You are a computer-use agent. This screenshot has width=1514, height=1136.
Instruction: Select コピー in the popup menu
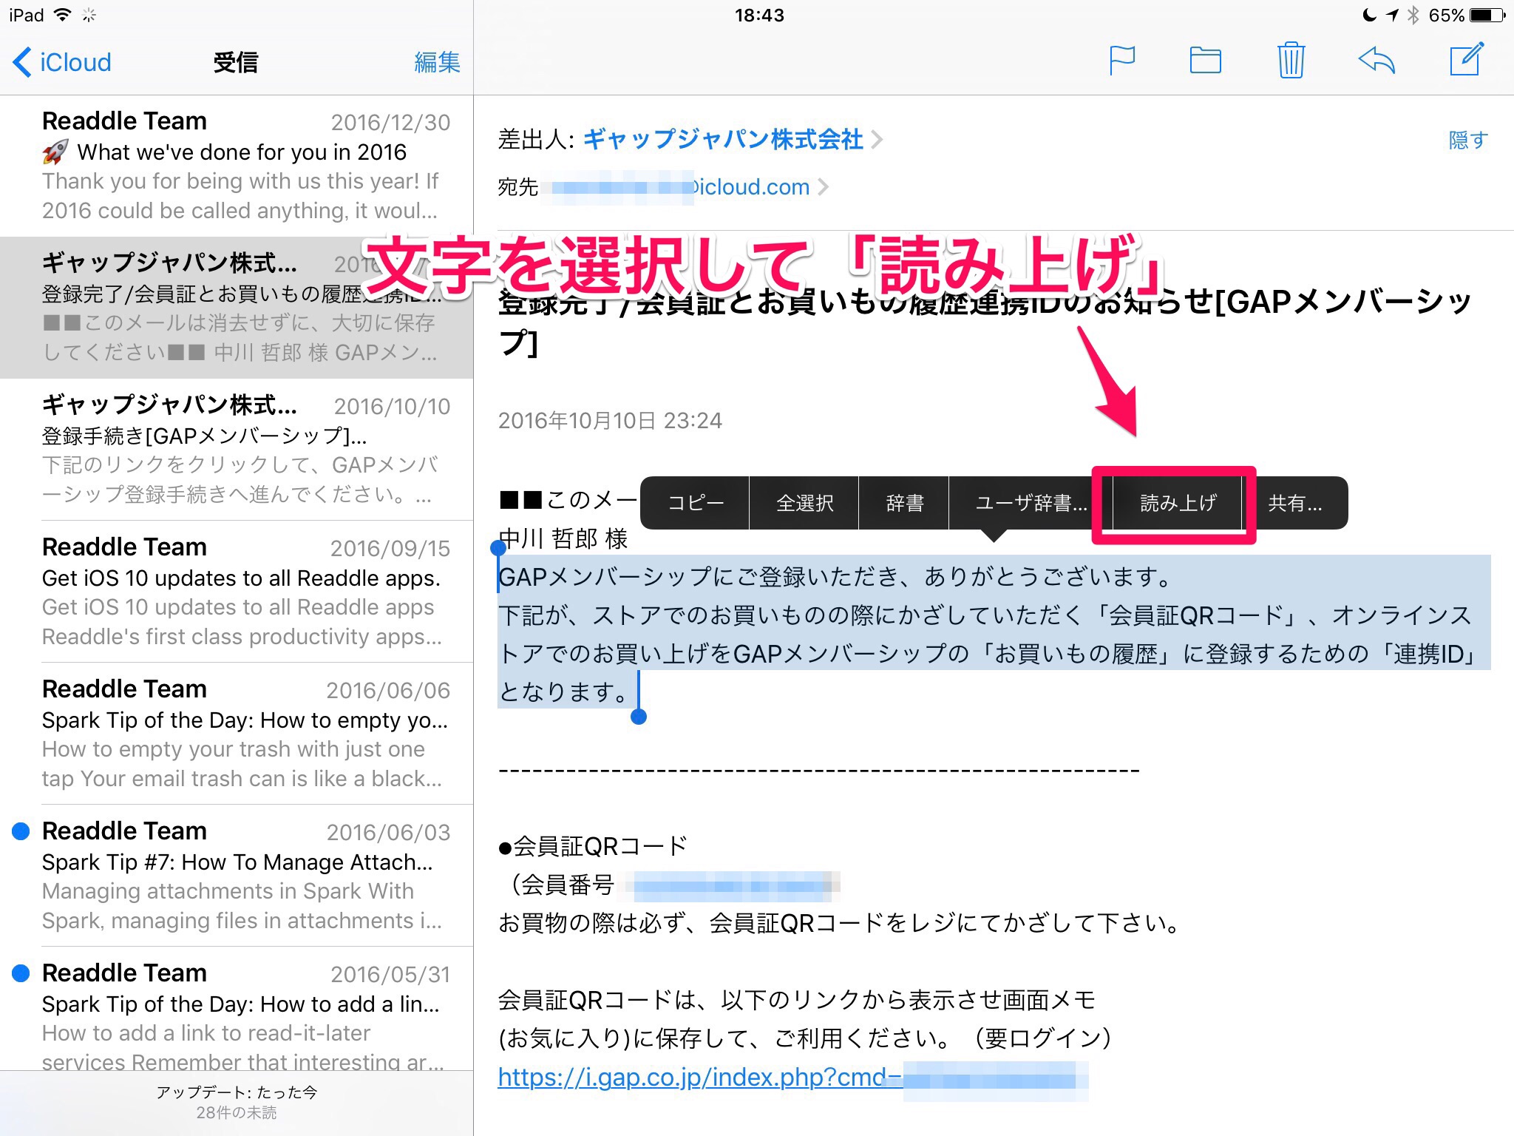click(695, 504)
